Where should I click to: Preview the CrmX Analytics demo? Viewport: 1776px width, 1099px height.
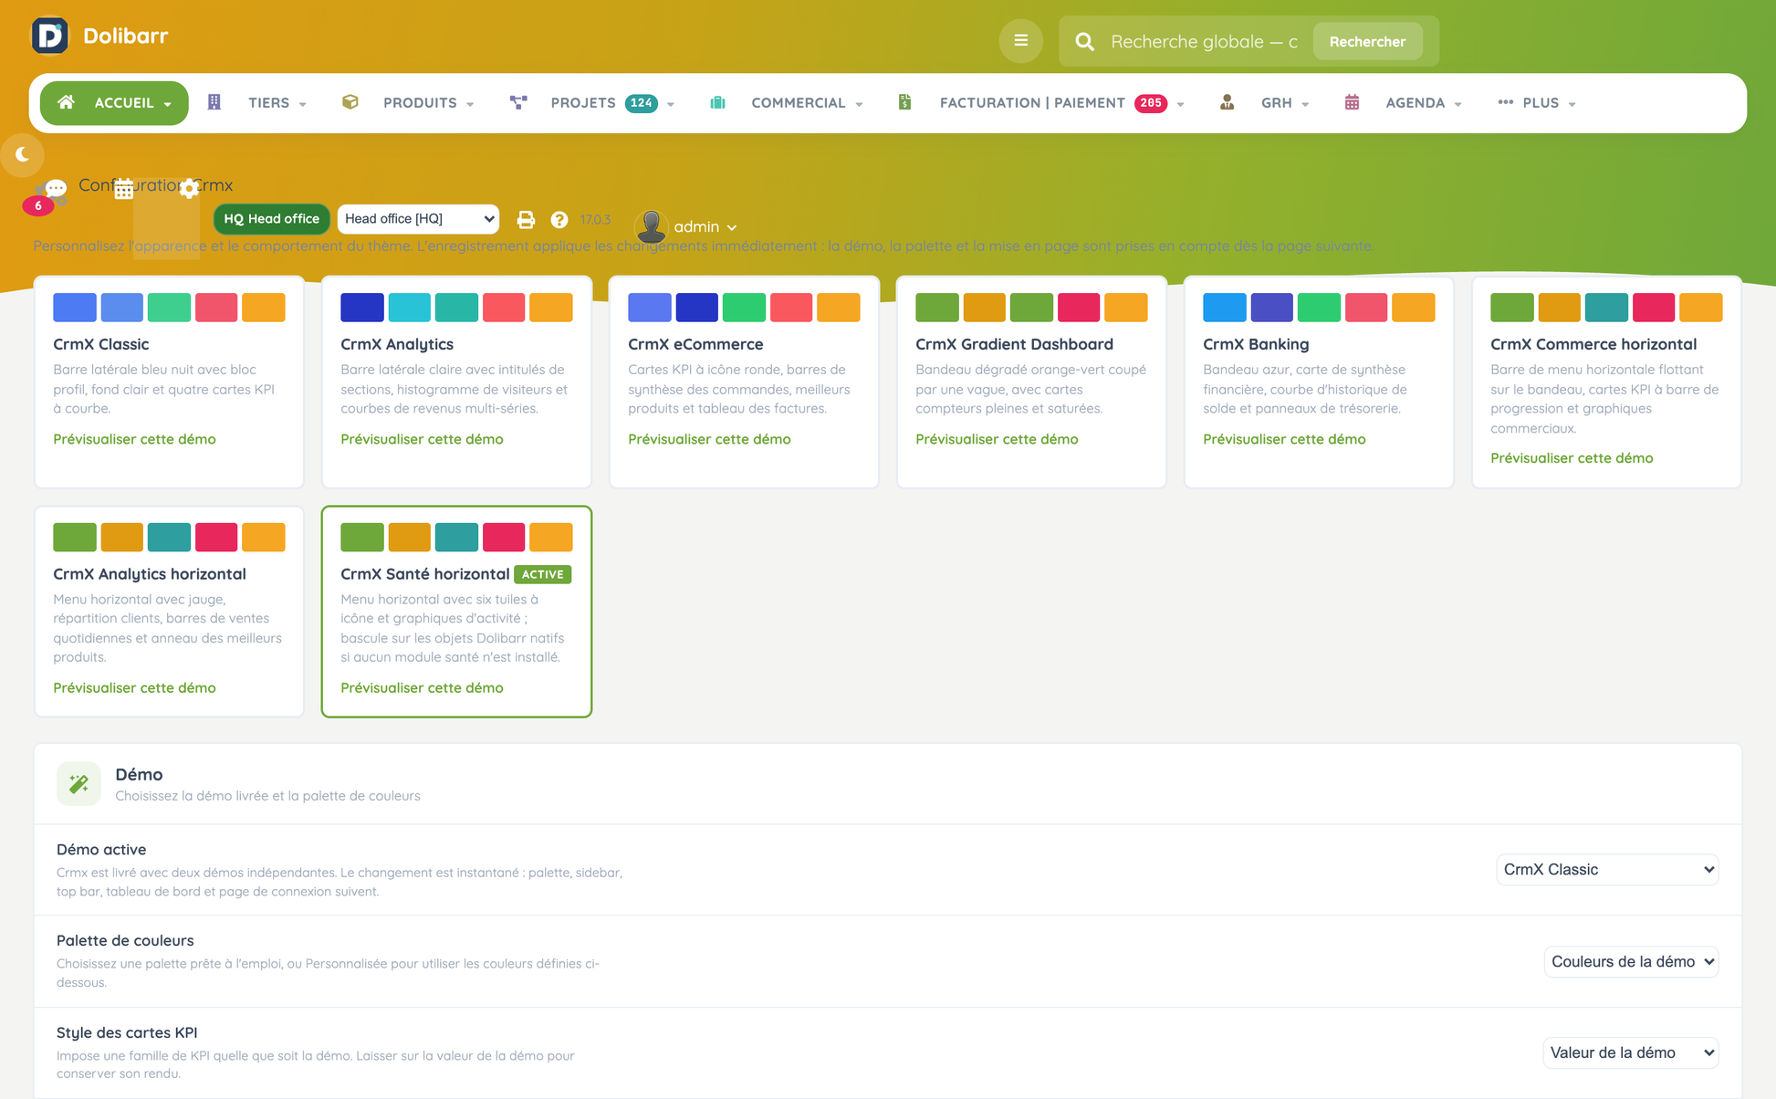tap(422, 439)
